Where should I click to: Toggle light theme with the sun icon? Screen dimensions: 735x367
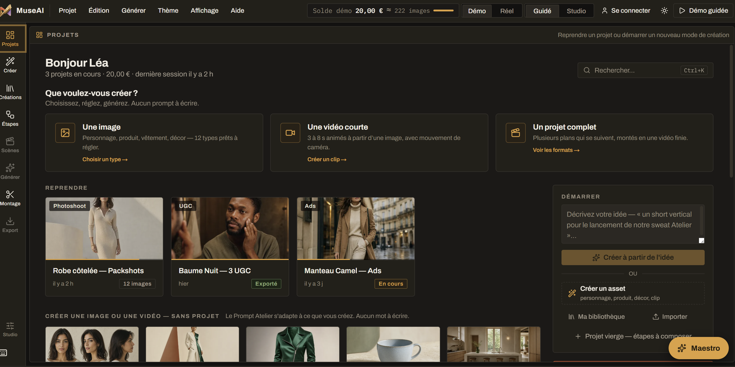pos(664,11)
